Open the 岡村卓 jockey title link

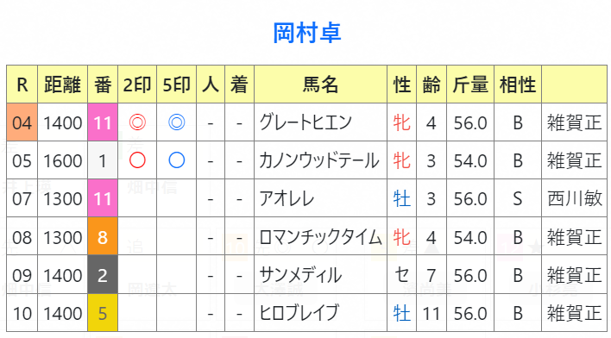pos(306,33)
